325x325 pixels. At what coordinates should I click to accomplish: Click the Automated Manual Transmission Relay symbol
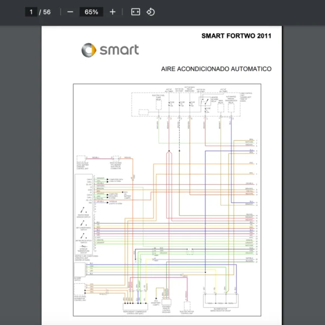pos(231,107)
